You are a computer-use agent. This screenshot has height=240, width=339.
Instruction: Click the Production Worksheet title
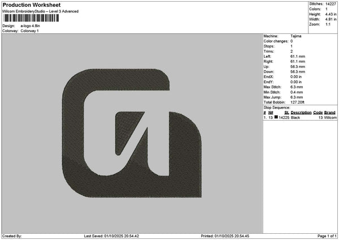[32, 5]
